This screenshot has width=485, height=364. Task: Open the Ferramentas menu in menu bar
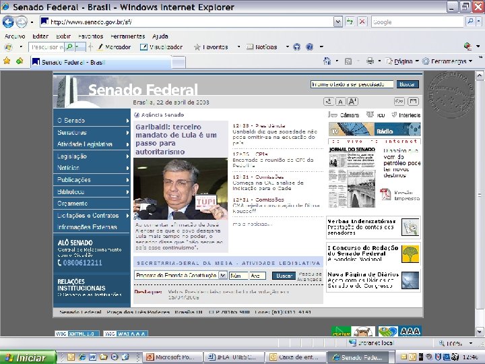(x=128, y=36)
